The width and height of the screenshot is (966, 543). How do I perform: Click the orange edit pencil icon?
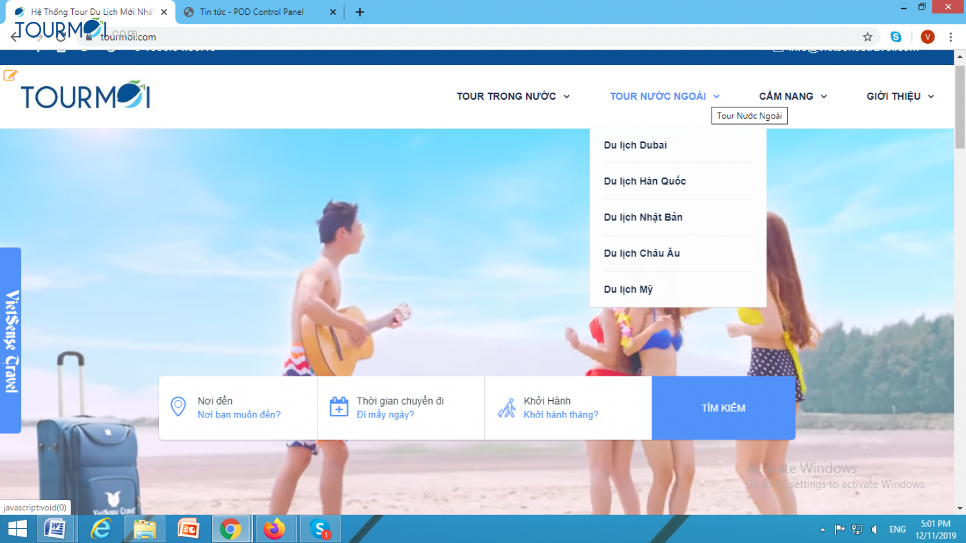pos(10,75)
